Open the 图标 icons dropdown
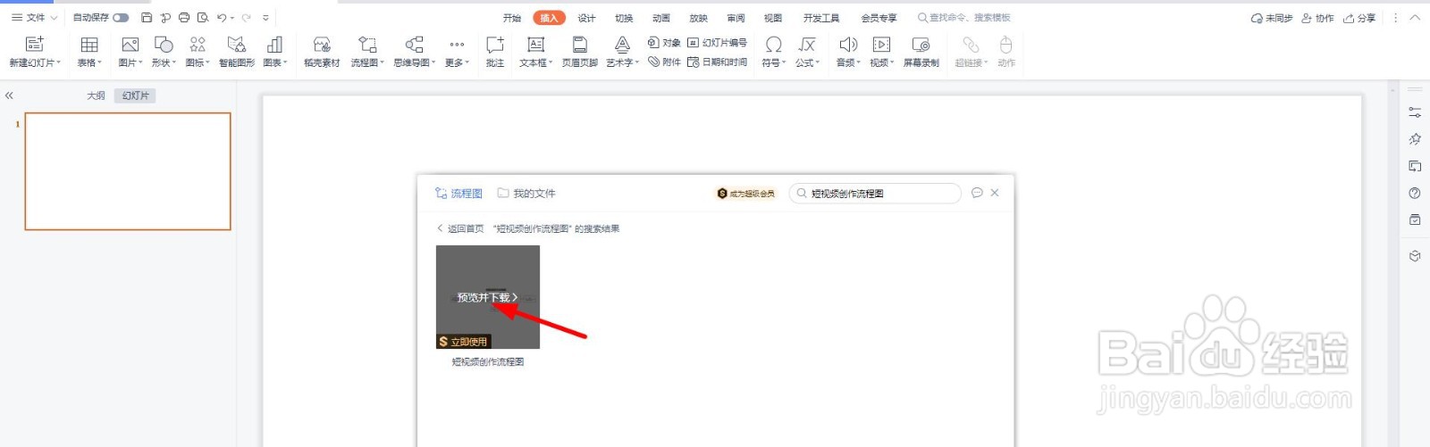The height and width of the screenshot is (447, 1430). click(198, 52)
